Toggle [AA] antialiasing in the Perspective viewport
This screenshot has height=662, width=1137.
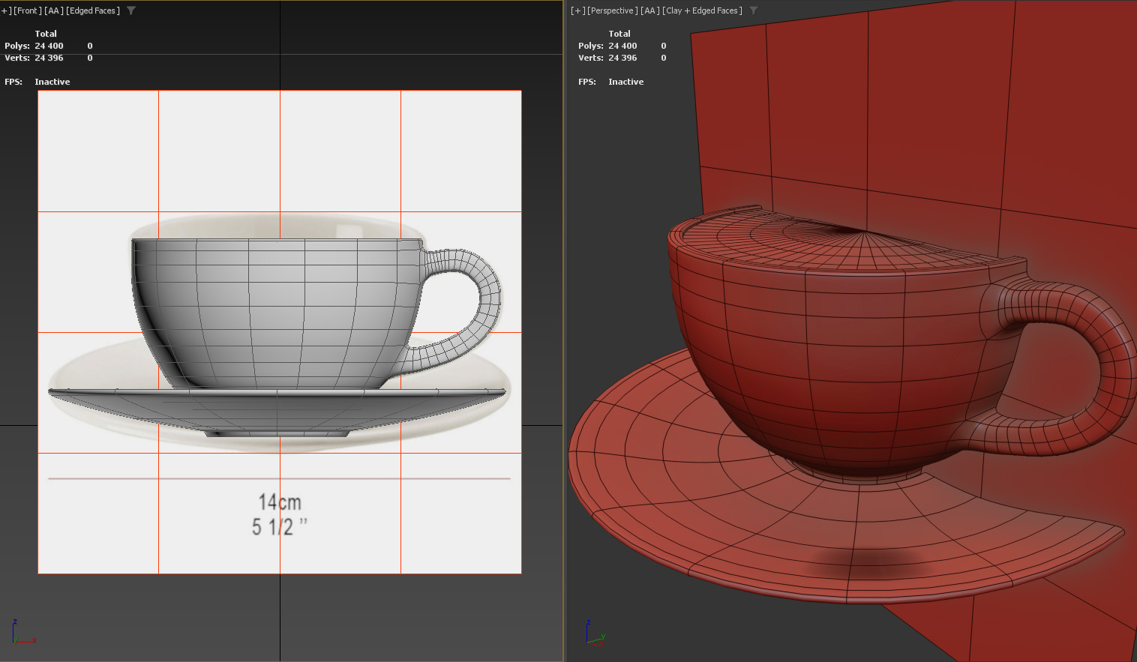coord(648,10)
